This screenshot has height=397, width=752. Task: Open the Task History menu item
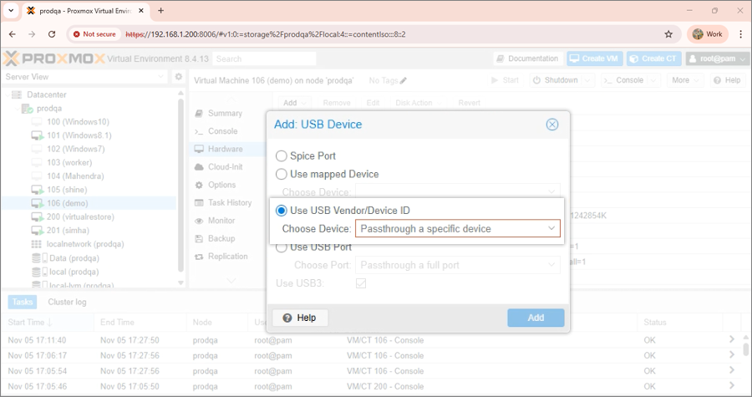click(229, 202)
